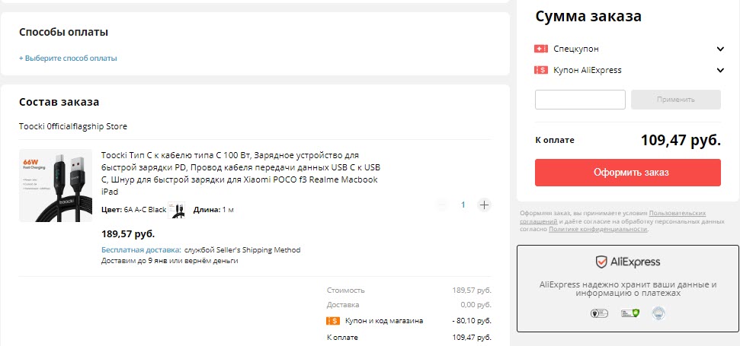Click the orange store coupon icon
This screenshot has height=346, width=740.
coord(332,321)
